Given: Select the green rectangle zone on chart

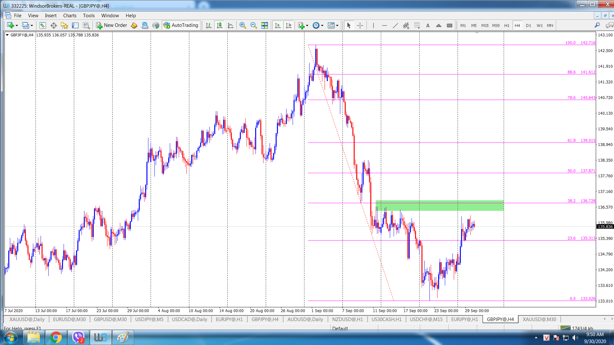Looking at the screenshot, I should point(439,205).
